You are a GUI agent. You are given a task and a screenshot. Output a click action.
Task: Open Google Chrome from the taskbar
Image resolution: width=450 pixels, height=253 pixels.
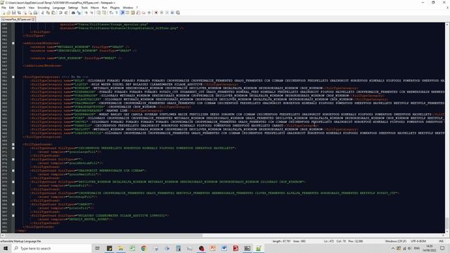pyautogui.click(x=143, y=248)
